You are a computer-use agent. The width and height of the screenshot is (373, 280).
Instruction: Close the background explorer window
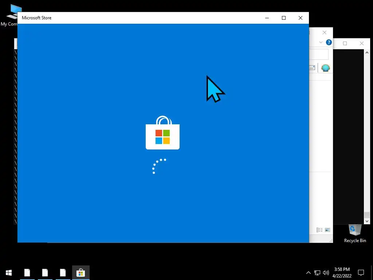pos(325,32)
